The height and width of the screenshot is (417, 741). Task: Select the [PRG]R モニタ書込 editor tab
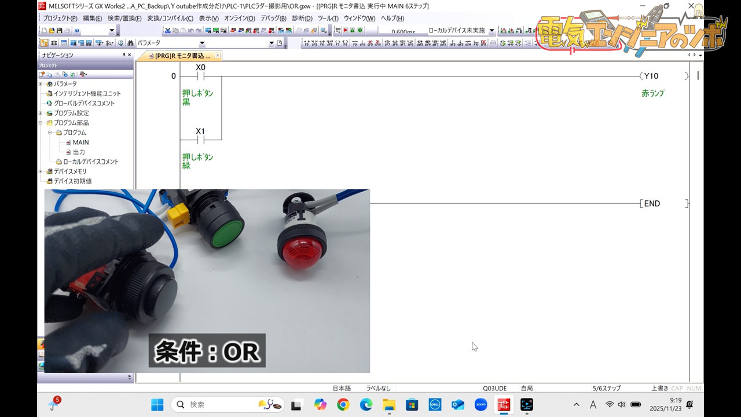point(179,55)
